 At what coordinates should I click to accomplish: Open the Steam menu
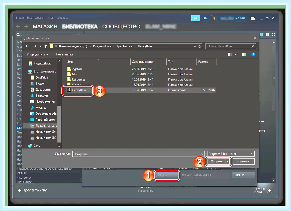tap(20, 18)
